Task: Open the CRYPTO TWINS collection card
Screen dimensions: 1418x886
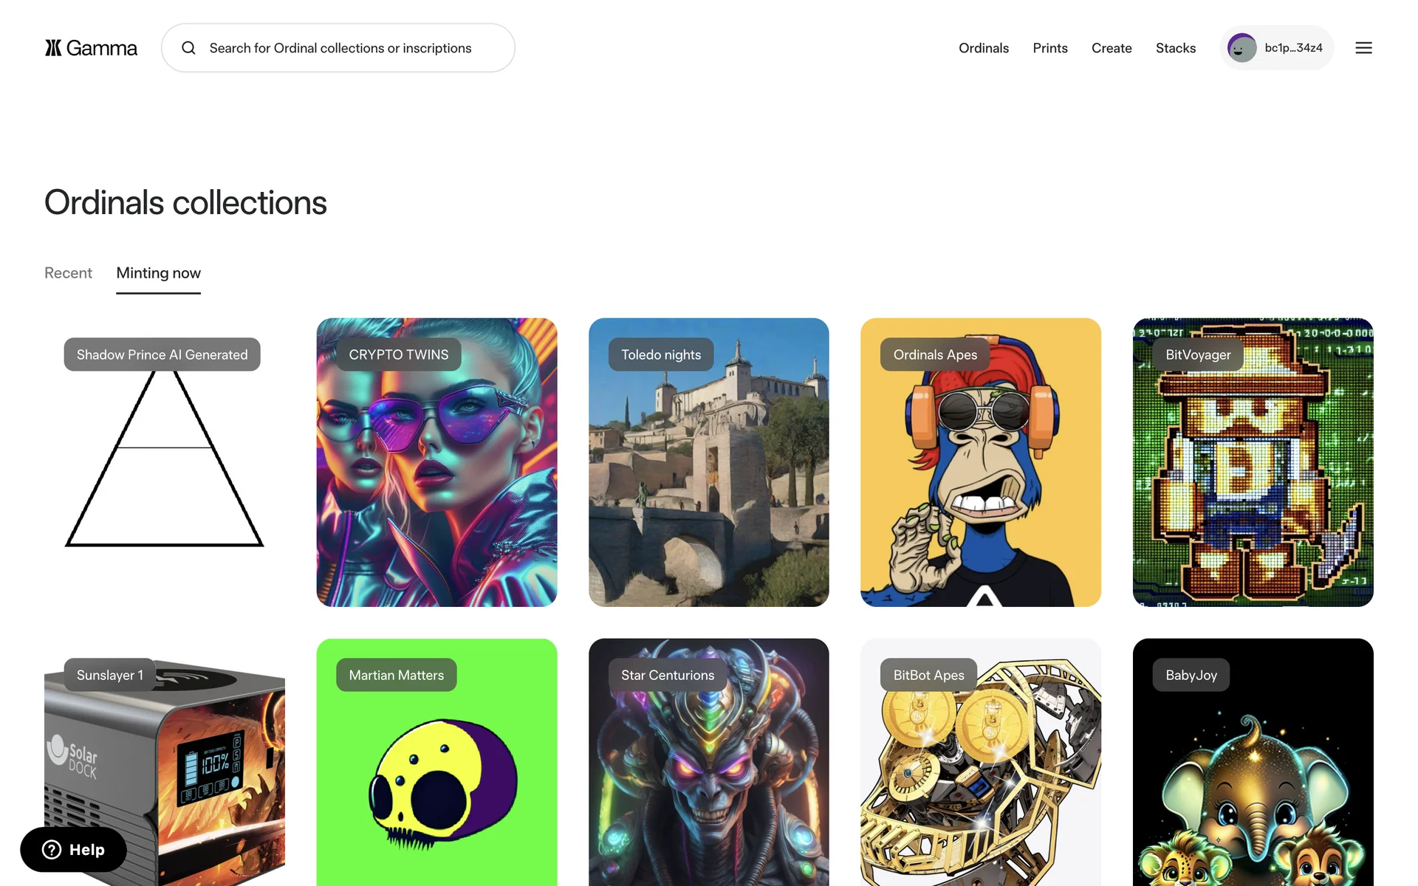Action: tap(436, 462)
